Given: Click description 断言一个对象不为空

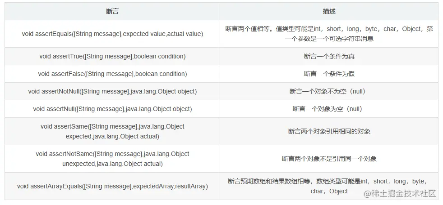Looking at the screenshot, I should pos(329,91).
